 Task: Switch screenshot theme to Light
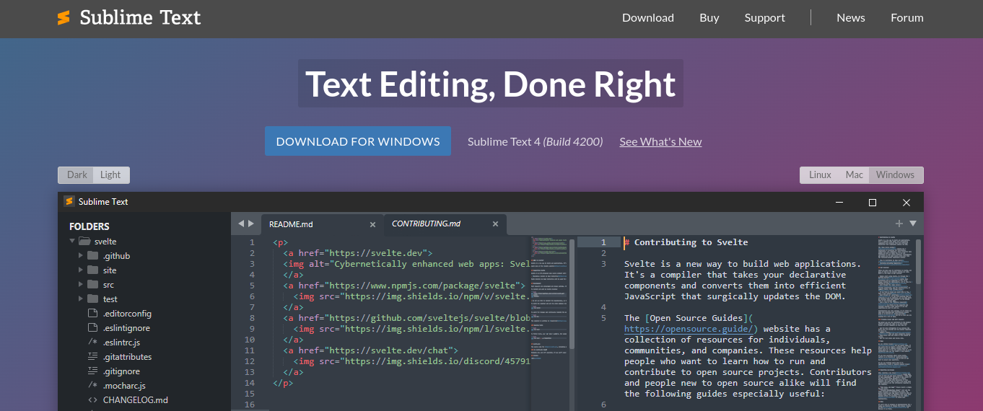[110, 175]
